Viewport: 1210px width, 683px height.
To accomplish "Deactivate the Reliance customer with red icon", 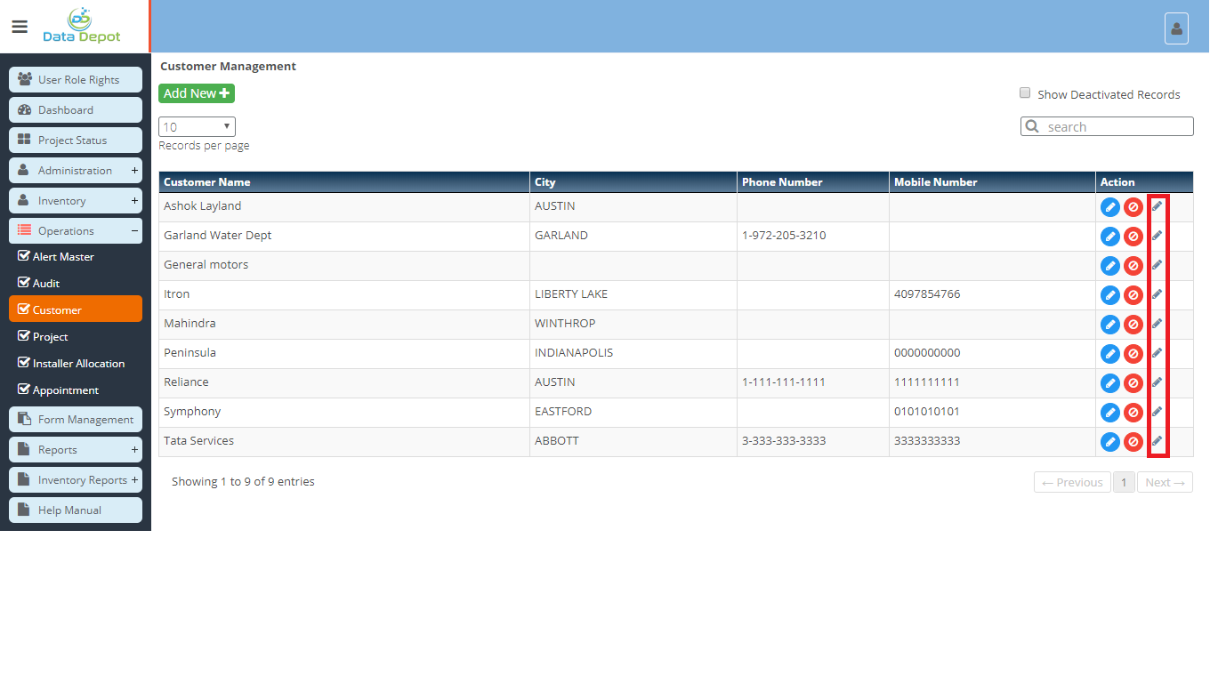I will 1133,383.
